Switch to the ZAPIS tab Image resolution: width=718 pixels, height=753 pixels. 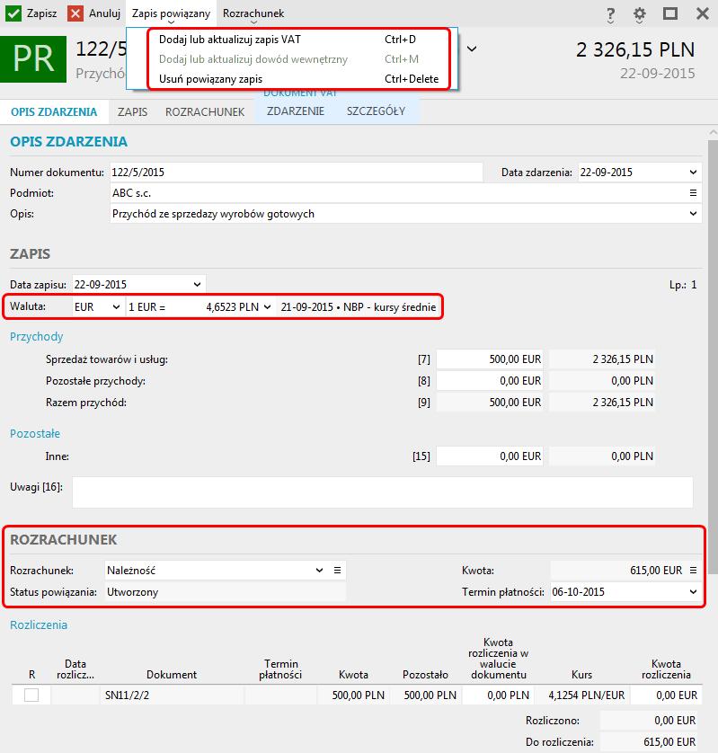pos(133,112)
